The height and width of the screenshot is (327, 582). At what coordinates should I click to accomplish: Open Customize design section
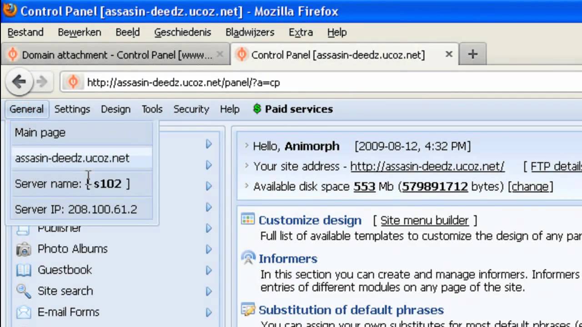[x=310, y=220]
